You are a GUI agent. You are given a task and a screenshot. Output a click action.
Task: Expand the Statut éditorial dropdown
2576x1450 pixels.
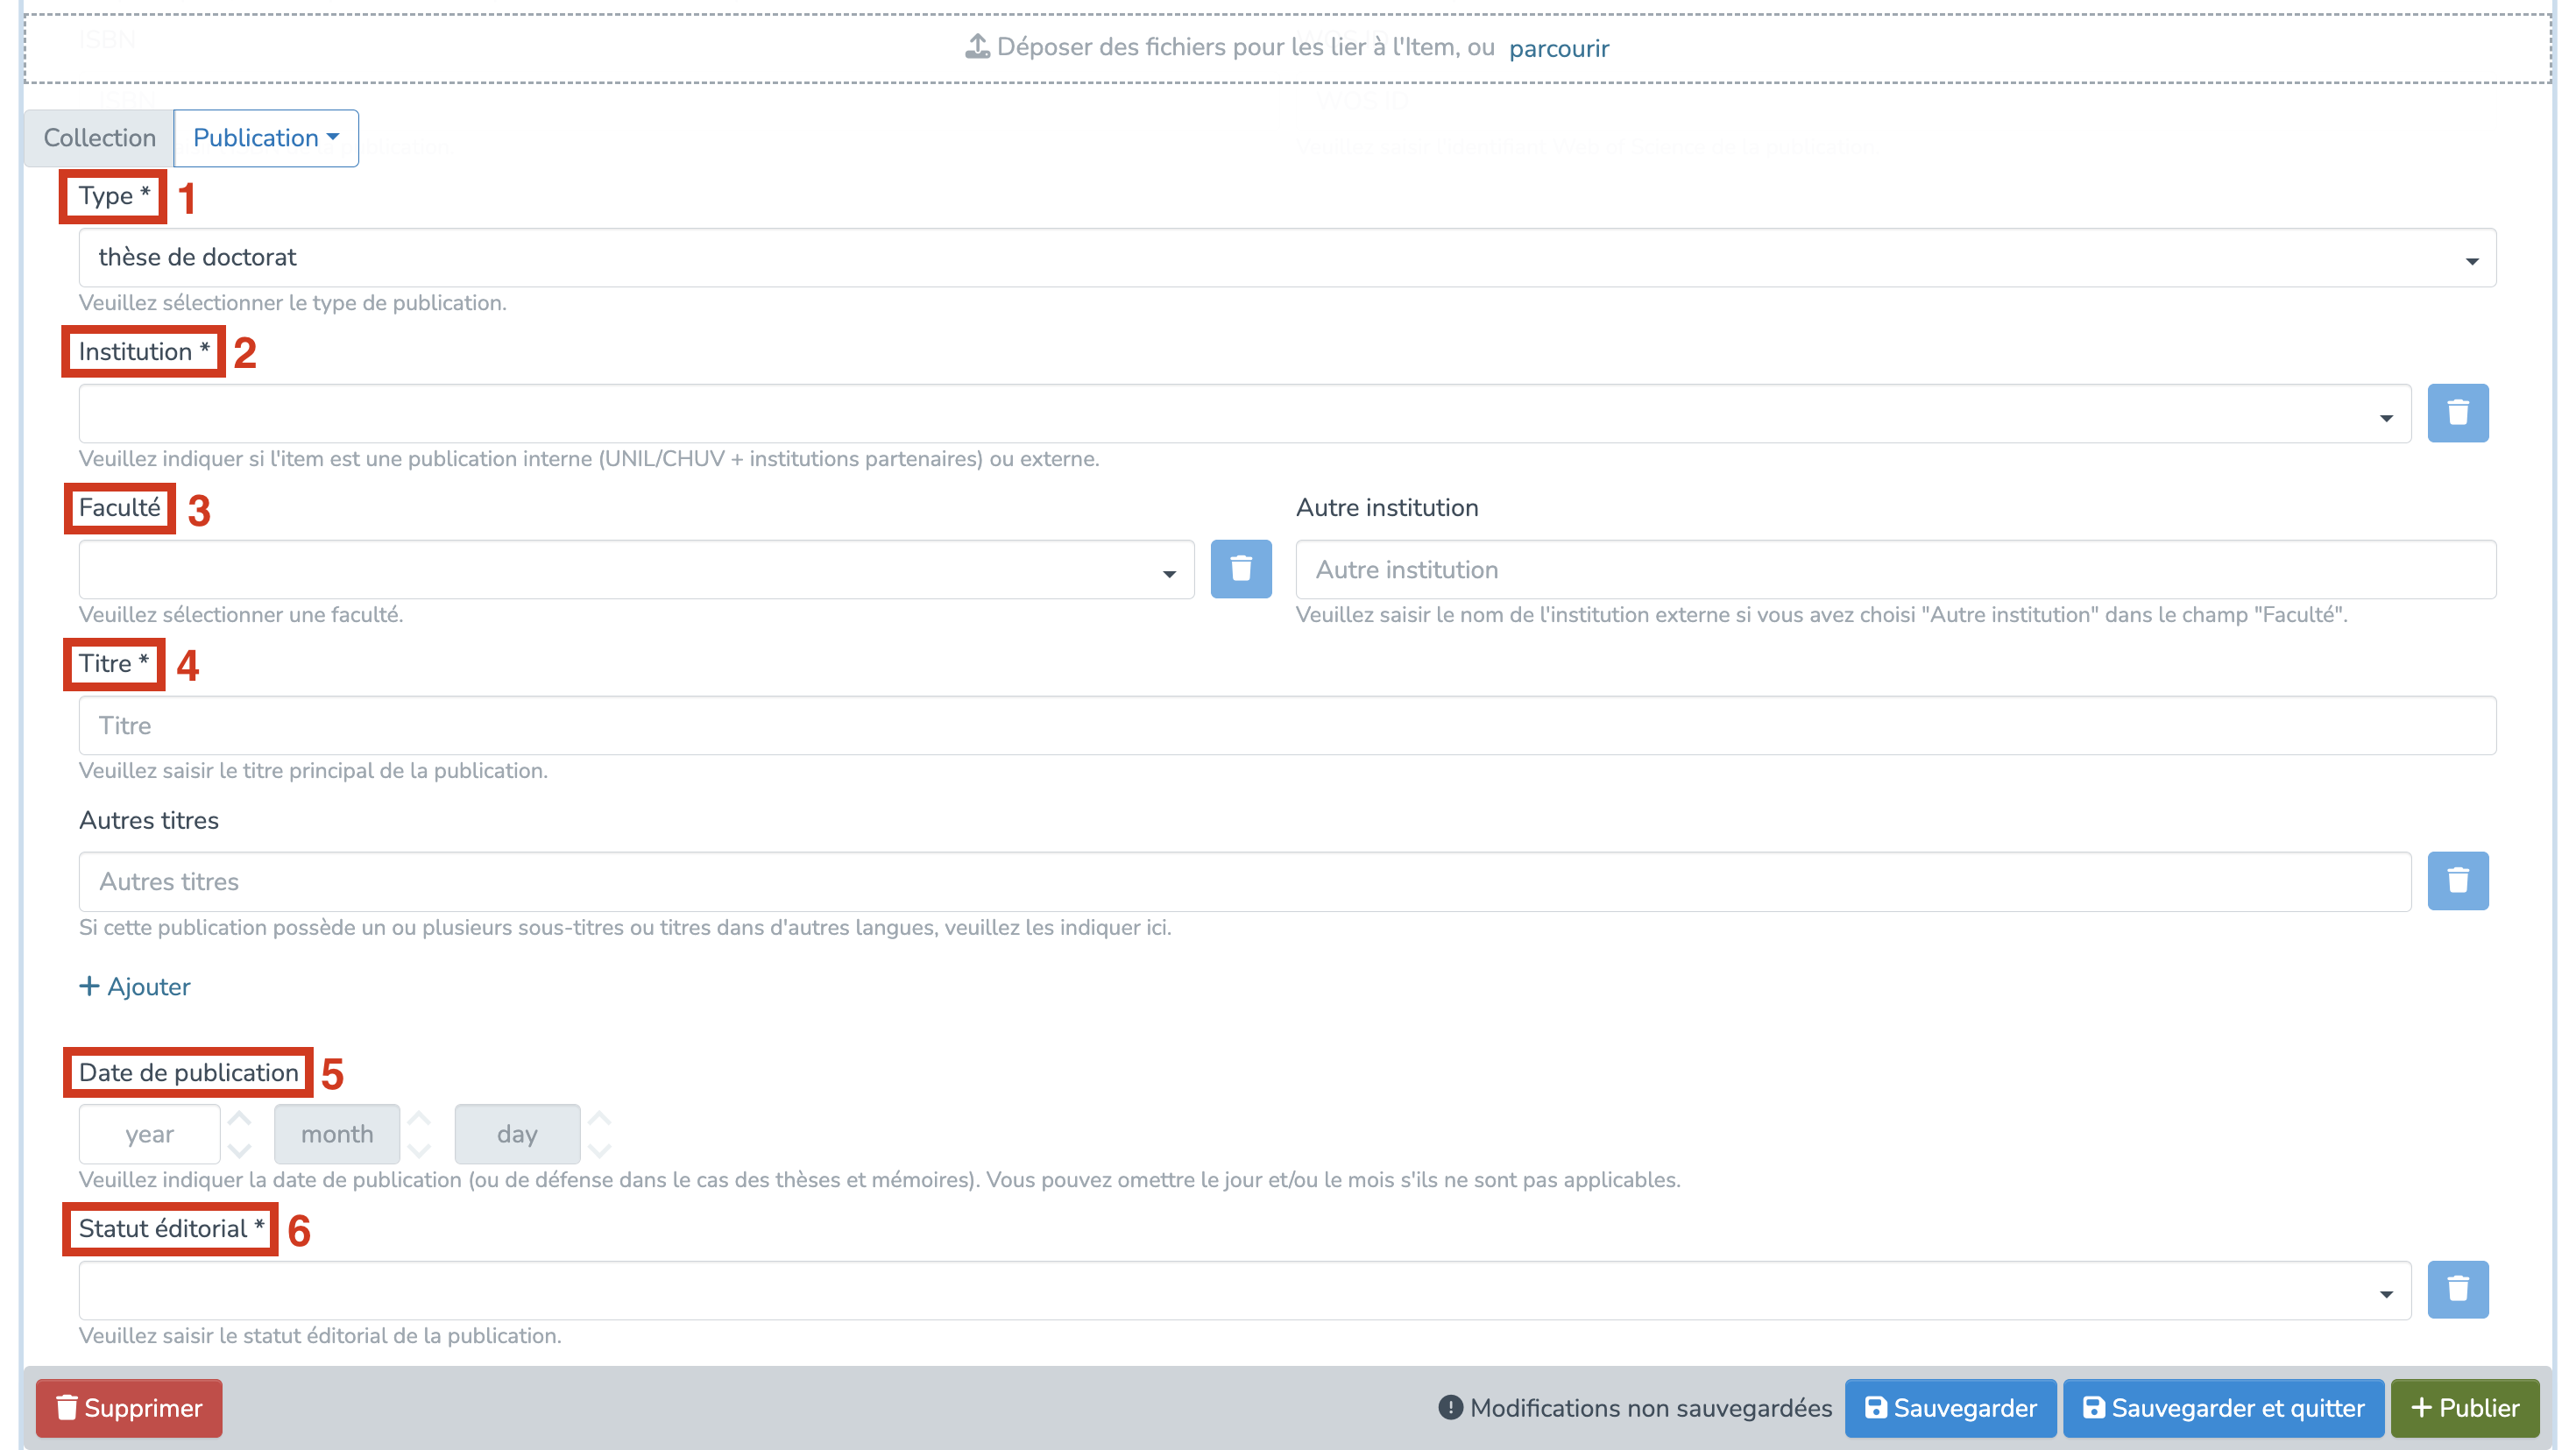(1244, 1290)
